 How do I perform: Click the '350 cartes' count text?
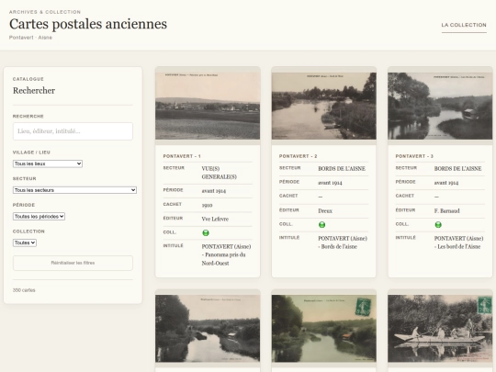pos(24,290)
